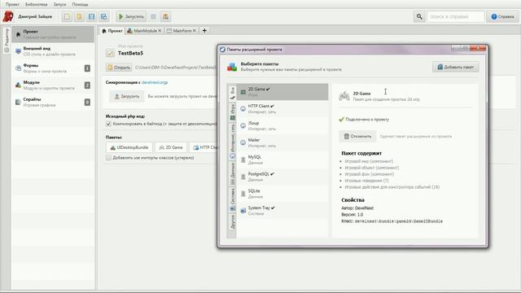This screenshot has height=293, width=521.
Task: Open the Модули sidebar section
Action: [53, 85]
